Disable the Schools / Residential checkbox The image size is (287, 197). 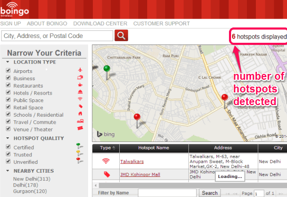tap(8, 114)
